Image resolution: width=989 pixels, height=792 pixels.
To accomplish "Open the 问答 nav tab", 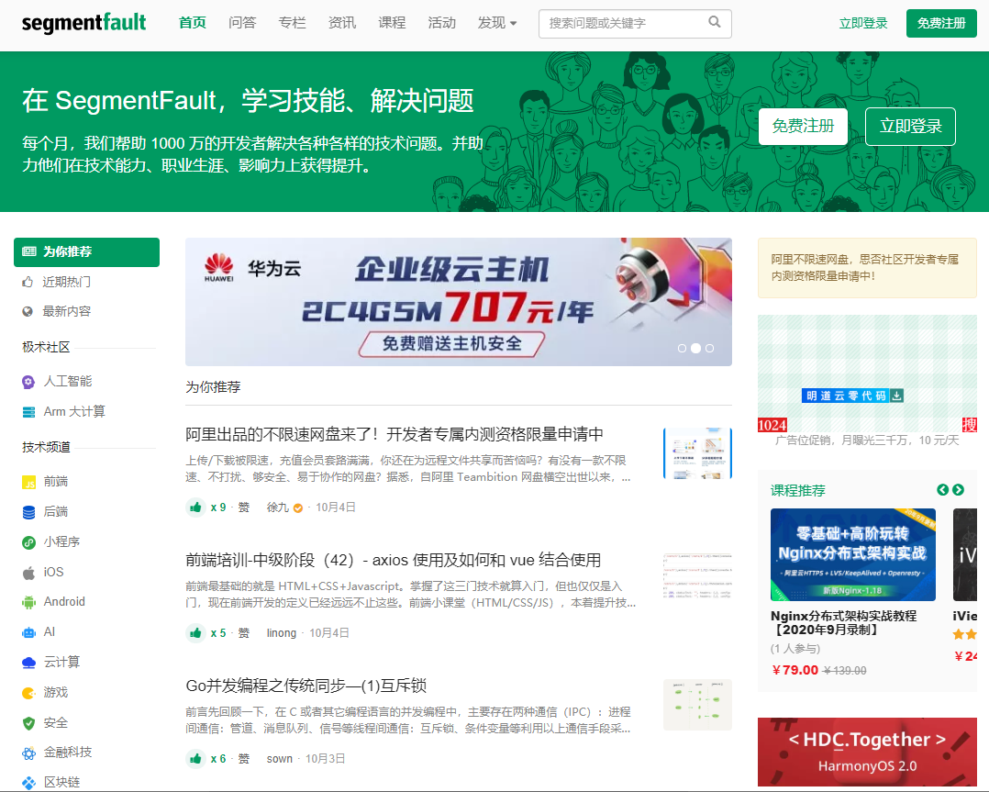I will click(242, 23).
